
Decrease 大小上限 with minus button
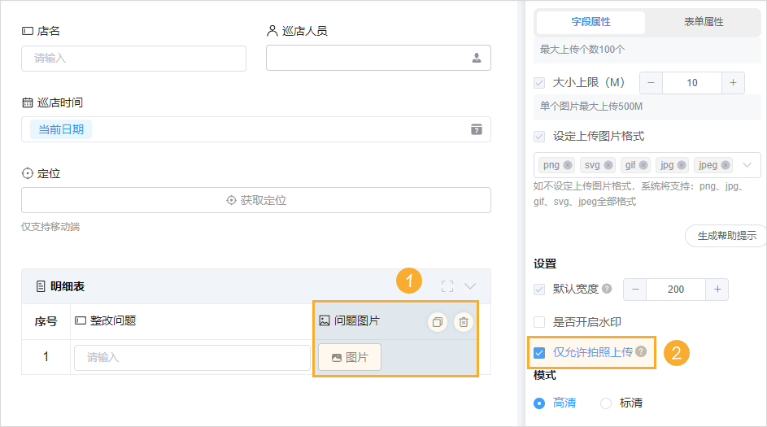(x=651, y=83)
